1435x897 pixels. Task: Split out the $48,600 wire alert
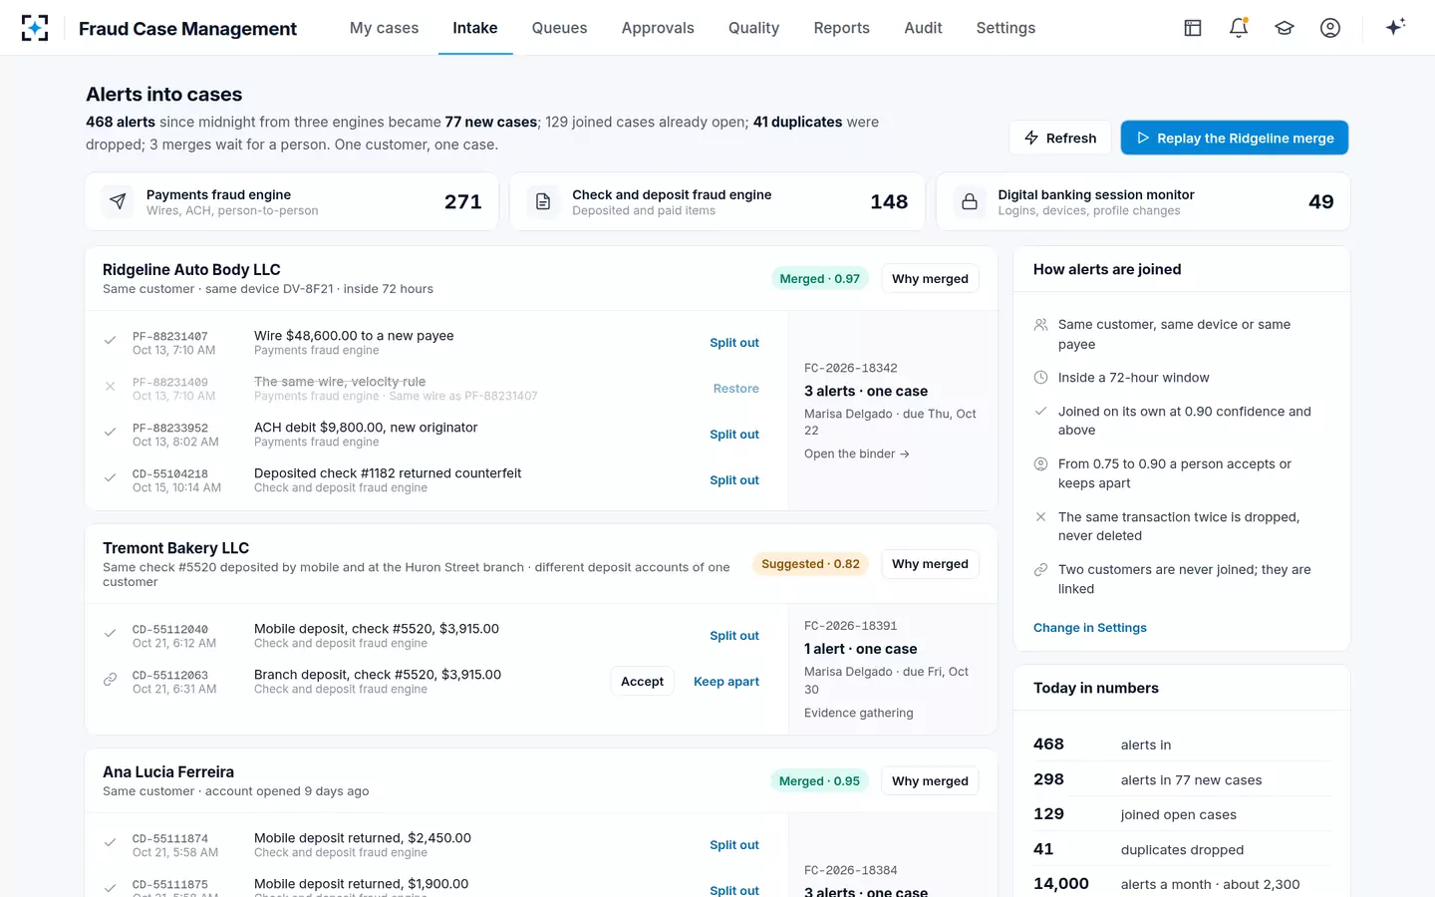[734, 343]
